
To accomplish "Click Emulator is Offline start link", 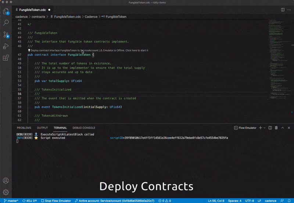I will point(124,50).
